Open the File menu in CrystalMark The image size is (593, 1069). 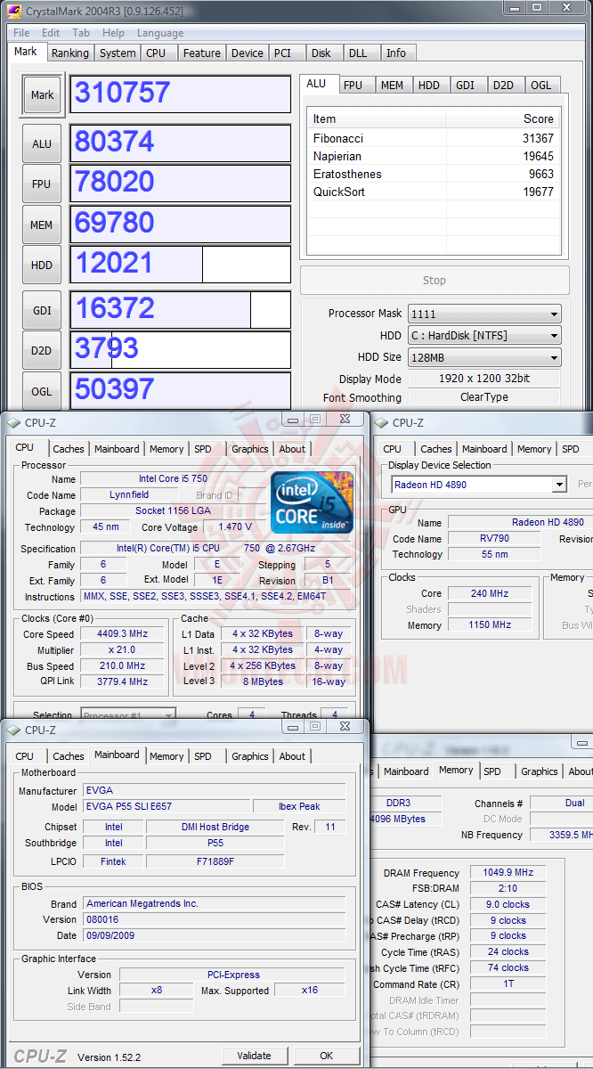point(21,33)
